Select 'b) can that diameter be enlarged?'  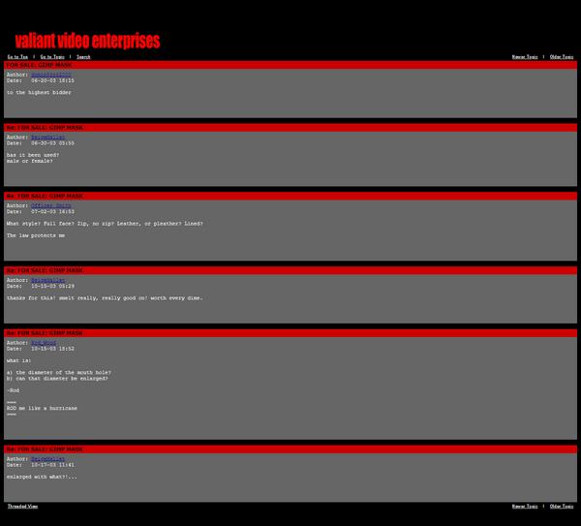click(x=57, y=379)
